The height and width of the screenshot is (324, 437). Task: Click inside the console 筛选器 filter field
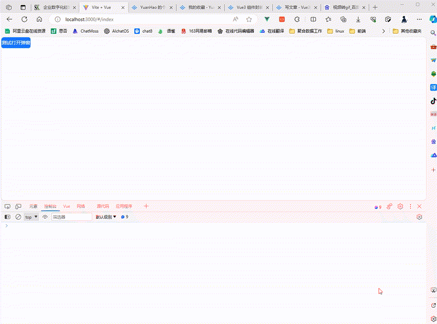point(72,217)
